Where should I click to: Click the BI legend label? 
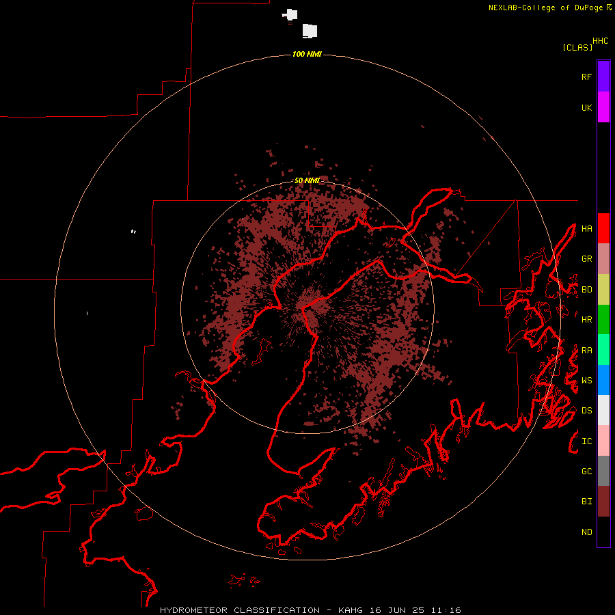pyautogui.click(x=586, y=502)
